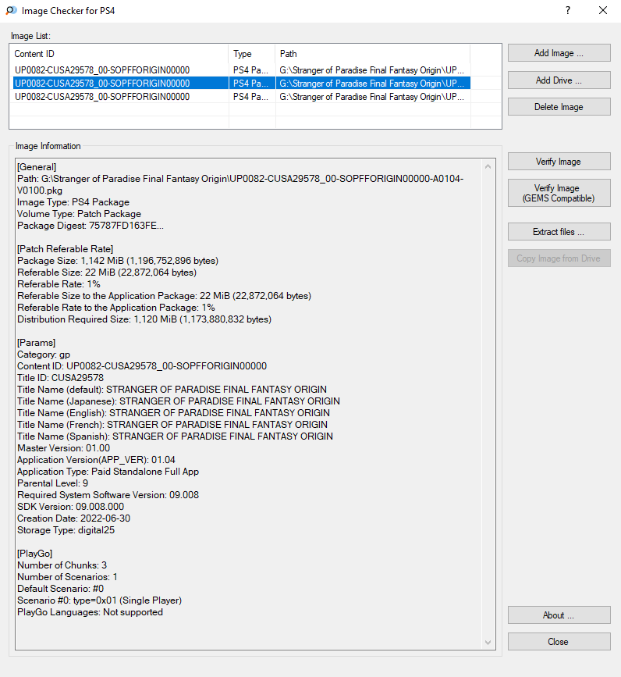Select the third row in the Image List
Image resolution: width=621 pixels, height=677 pixels.
point(242,97)
